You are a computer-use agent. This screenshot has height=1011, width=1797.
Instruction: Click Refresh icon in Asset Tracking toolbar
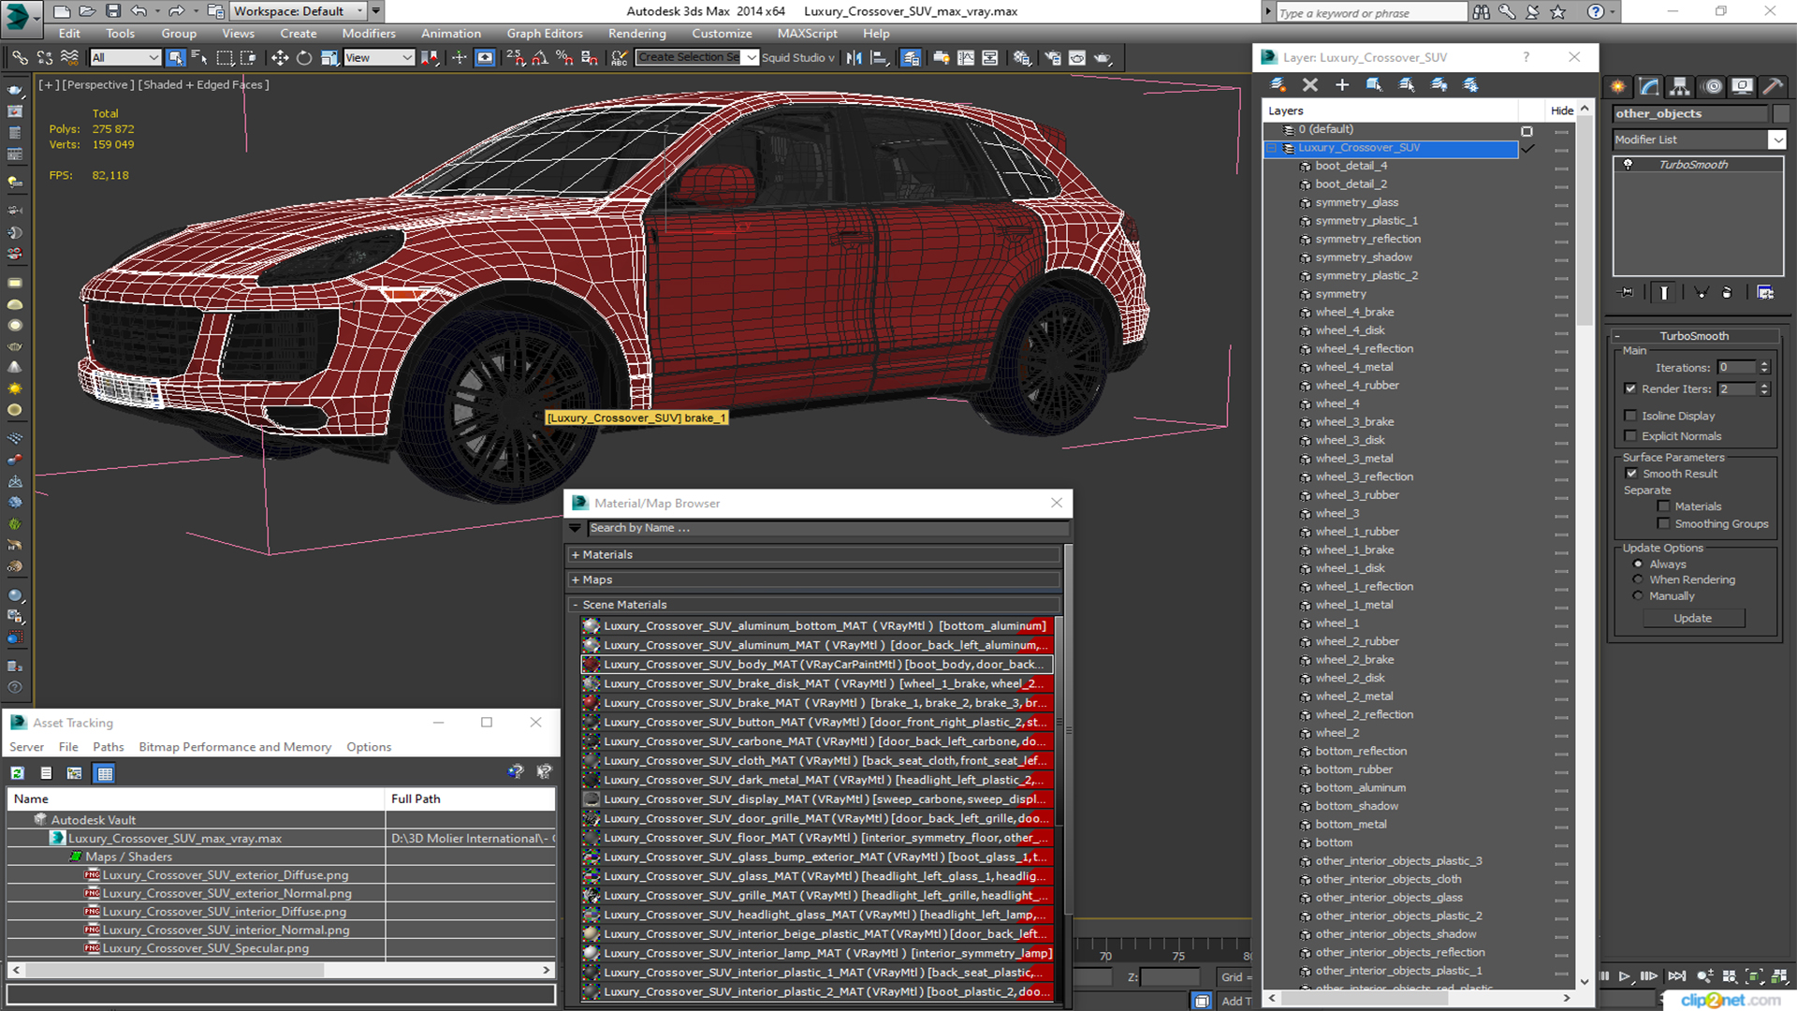pos(17,773)
